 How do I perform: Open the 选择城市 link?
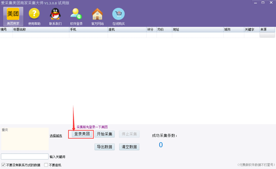pyautogui.click(x=56, y=136)
